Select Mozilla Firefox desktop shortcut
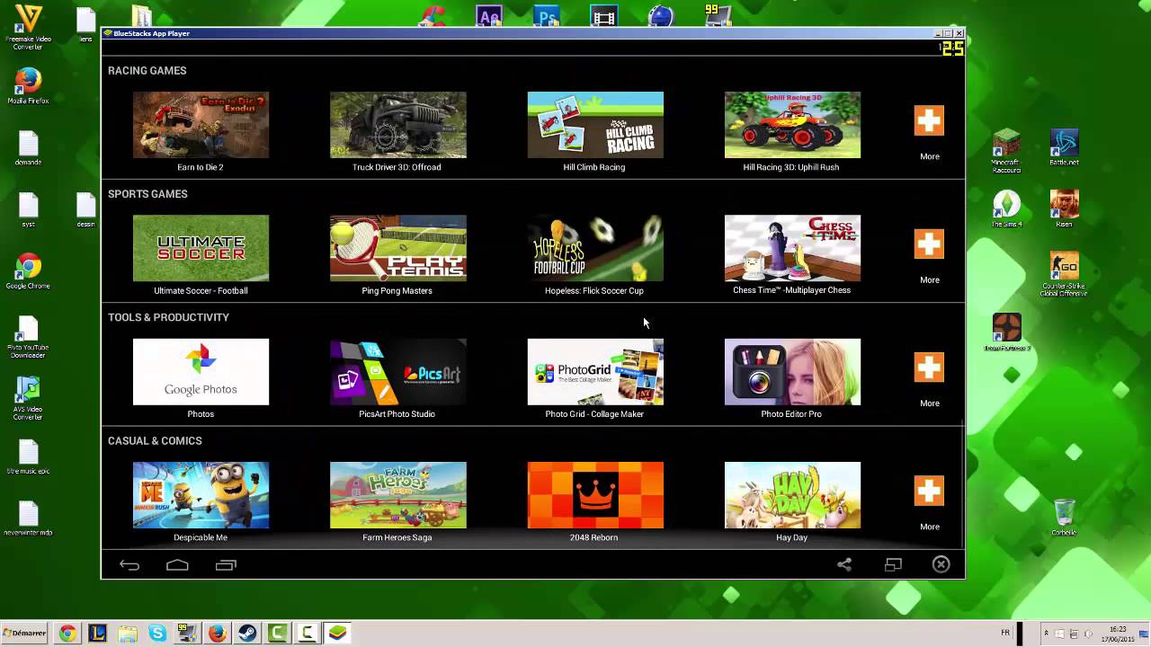 tap(28, 86)
